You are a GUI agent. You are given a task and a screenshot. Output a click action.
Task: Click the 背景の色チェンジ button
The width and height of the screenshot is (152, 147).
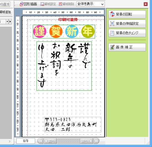127,33
